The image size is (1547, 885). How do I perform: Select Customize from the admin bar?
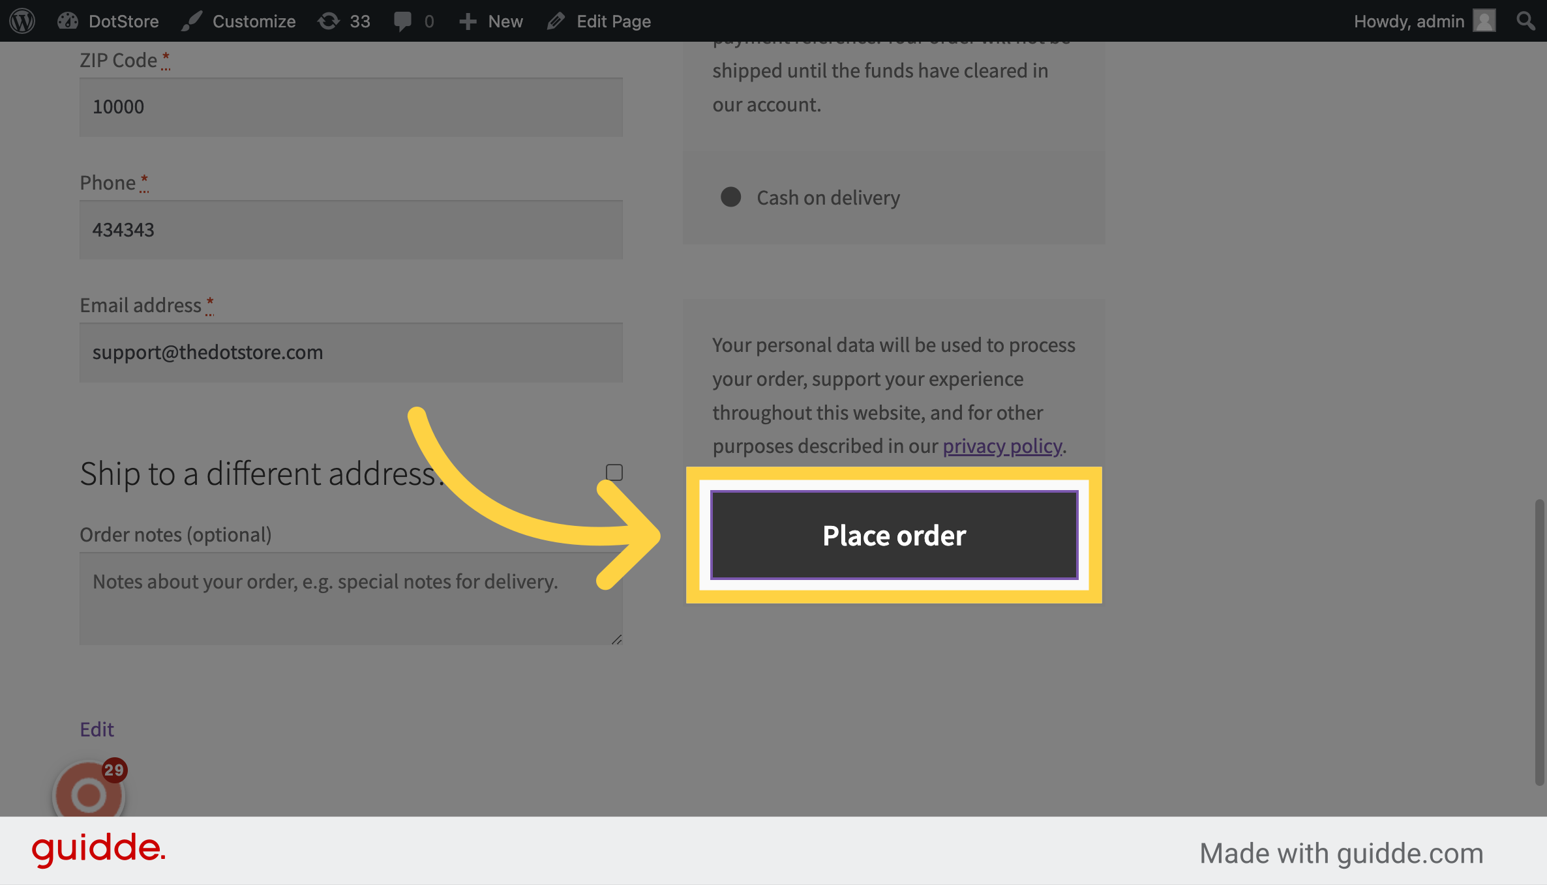(x=254, y=20)
